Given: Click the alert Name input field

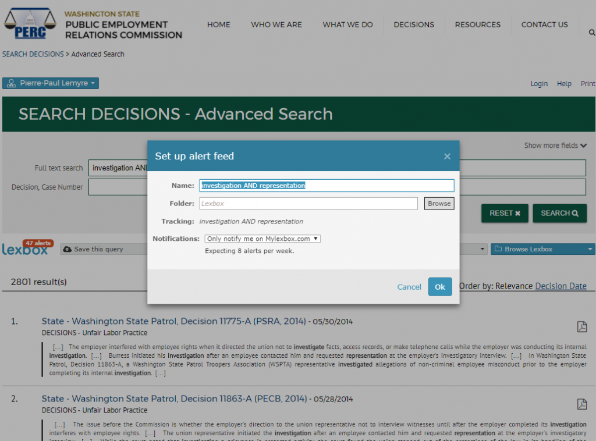Looking at the screenshot, I should pos(326,186).
